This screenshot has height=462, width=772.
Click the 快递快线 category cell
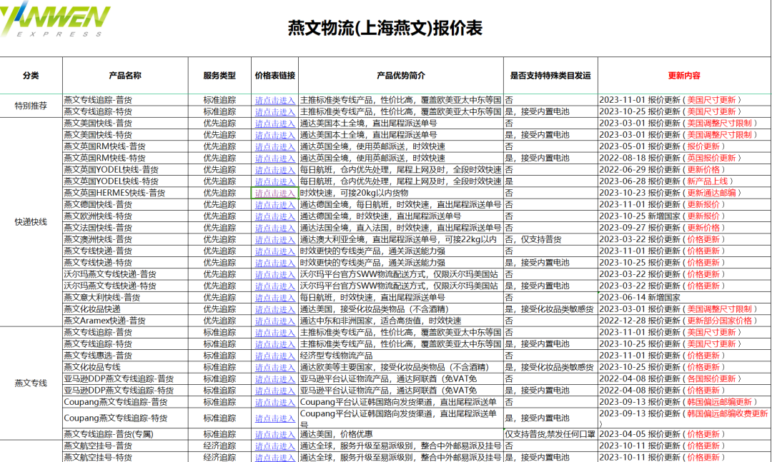[x=31, y=222]
